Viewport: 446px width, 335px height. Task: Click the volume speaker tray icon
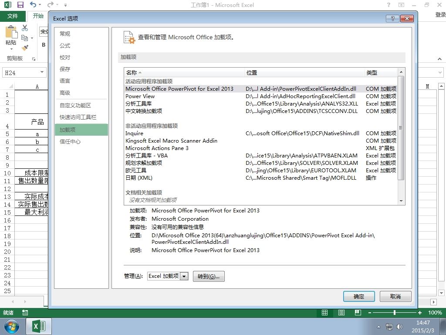click(x=400, y=327)
